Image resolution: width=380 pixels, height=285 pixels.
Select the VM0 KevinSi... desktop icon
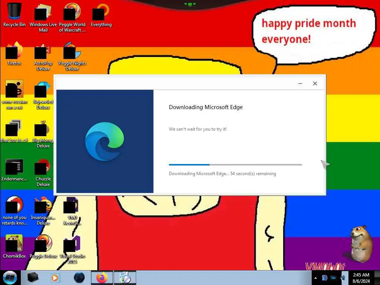pyautogui.click(x=72, y=211)
